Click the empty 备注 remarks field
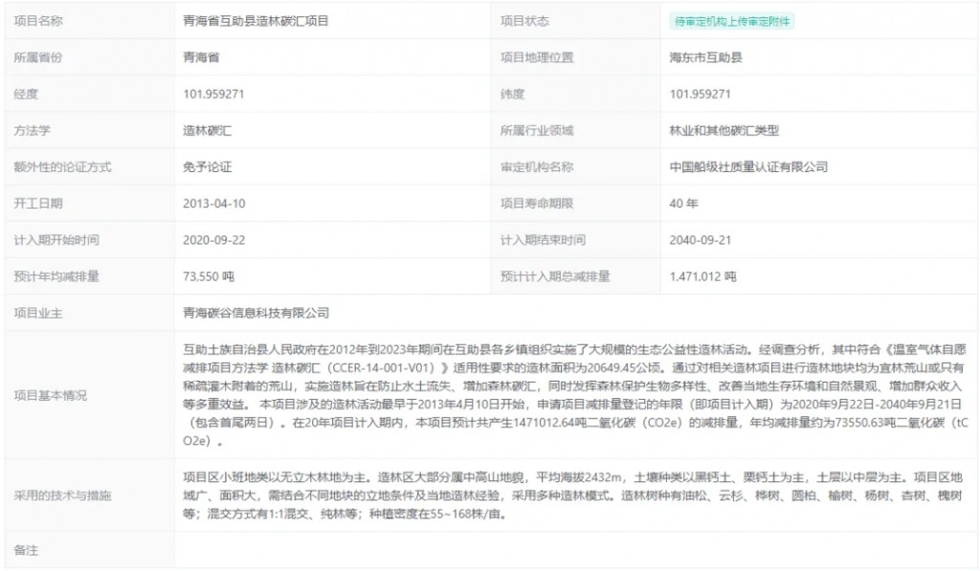980x571 pixels. click(x=574, y=551)
